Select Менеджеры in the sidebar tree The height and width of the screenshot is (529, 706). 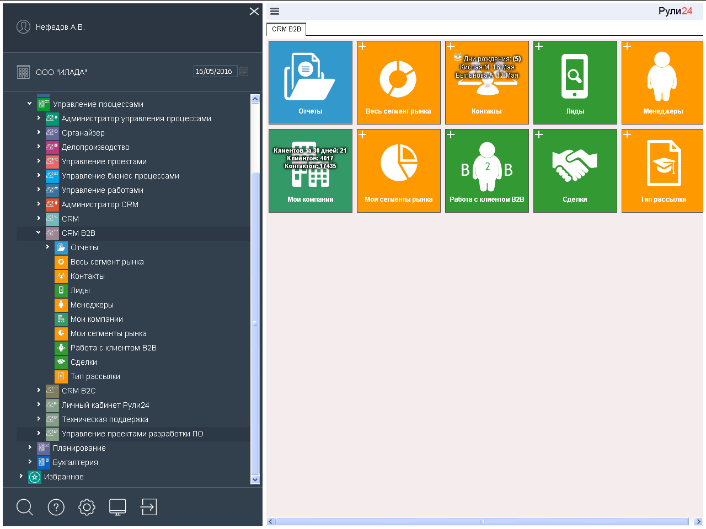pos(92,305)
